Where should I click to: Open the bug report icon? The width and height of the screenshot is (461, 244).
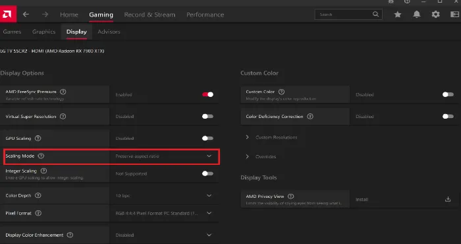(x=391, y=2)
